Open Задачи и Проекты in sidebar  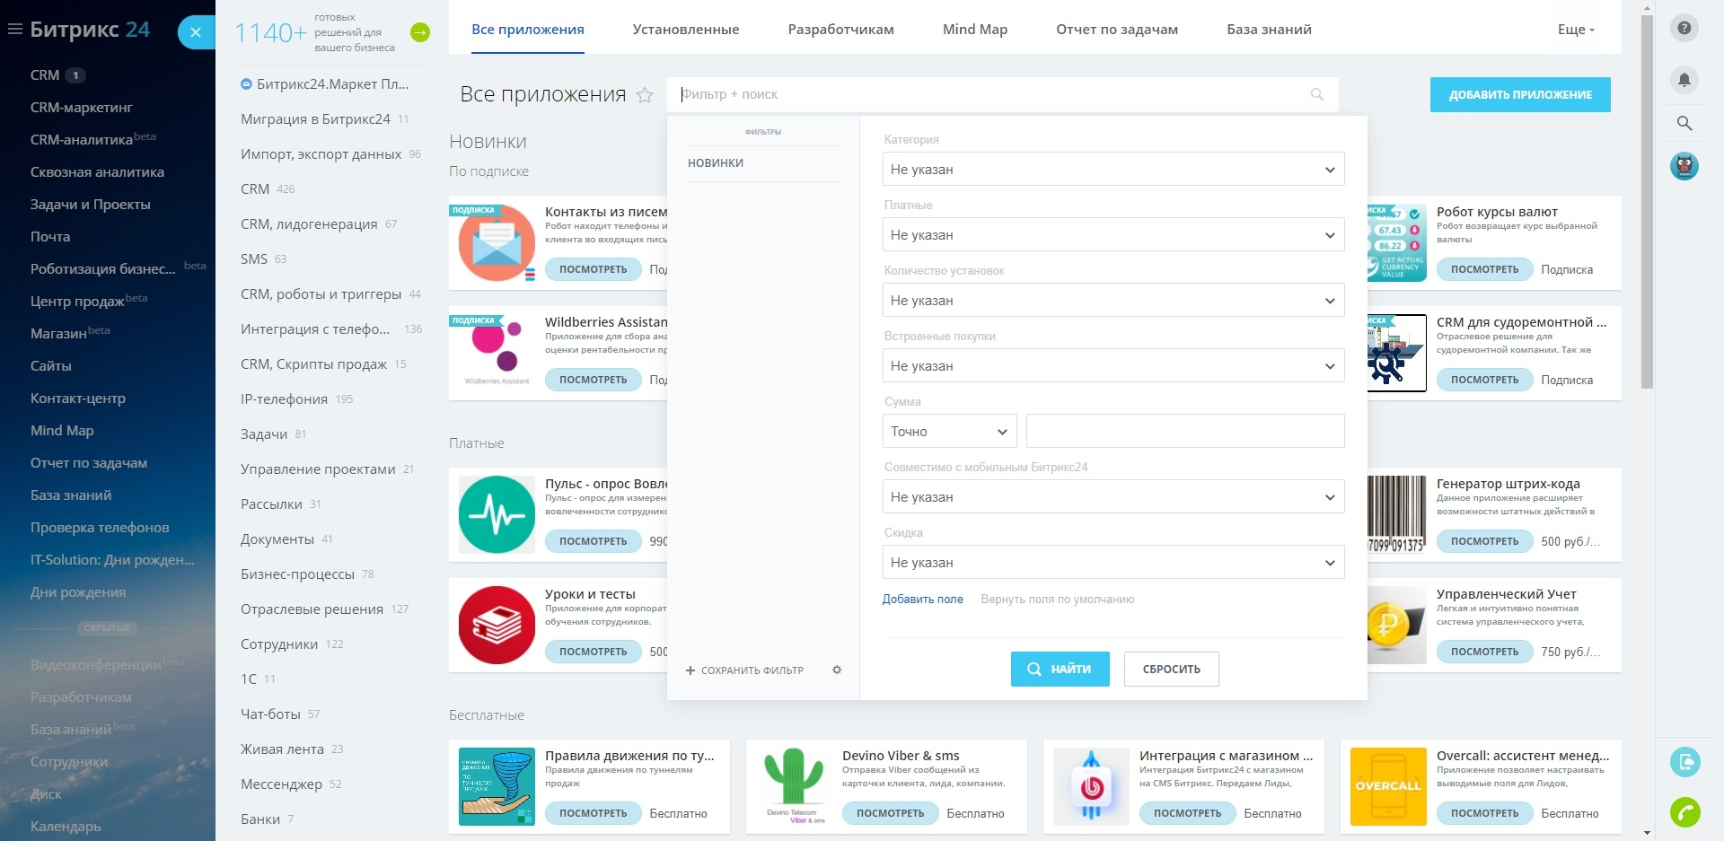pyautogui.click(x=91, y=205)
